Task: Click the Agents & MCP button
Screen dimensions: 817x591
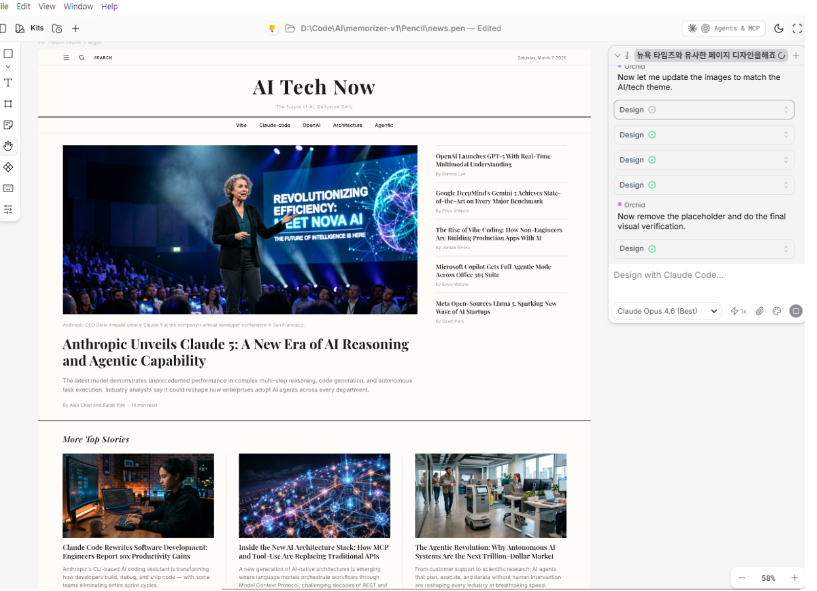Action: tap(724, 28)
